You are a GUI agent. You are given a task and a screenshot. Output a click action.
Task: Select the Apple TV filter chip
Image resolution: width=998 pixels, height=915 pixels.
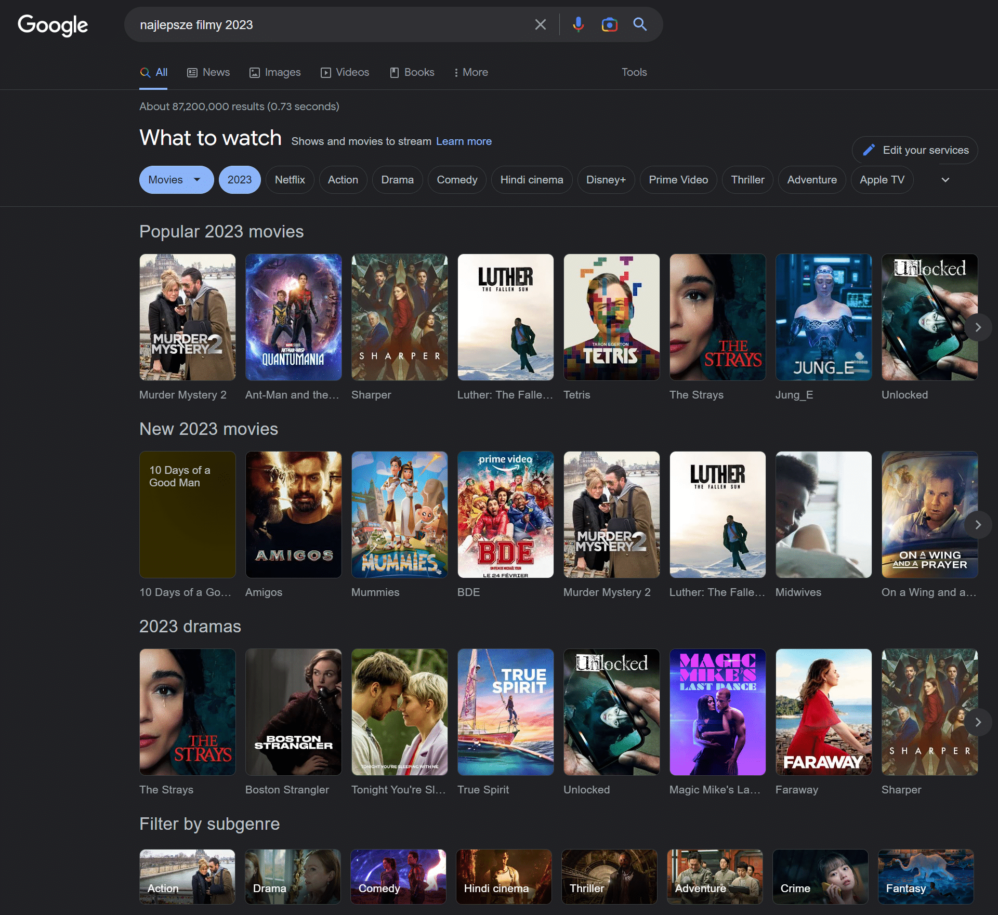tap(882, 180)
